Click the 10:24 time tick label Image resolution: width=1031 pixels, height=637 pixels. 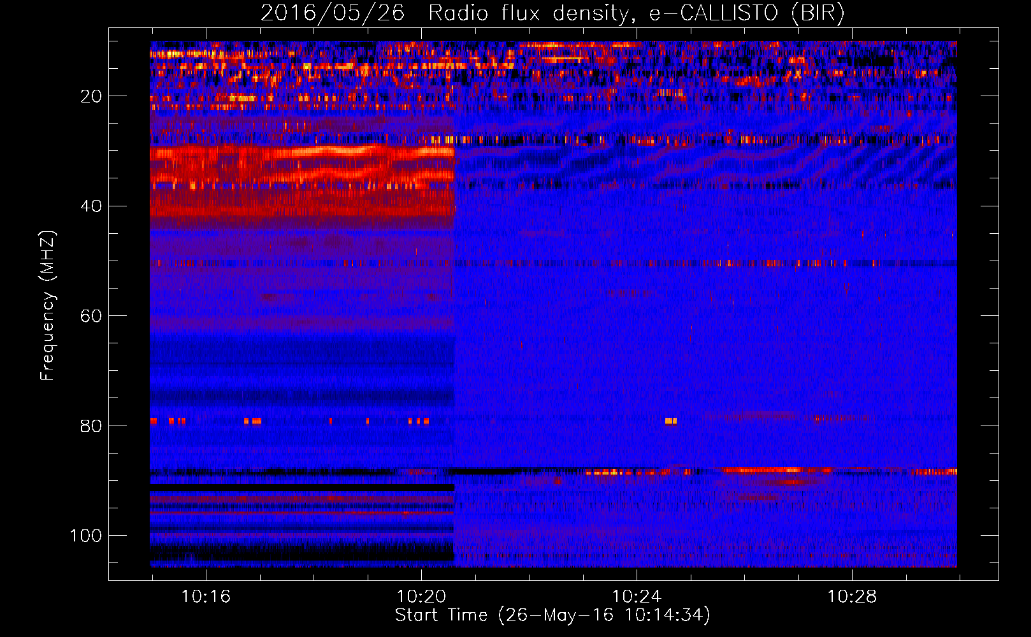(637, 597)
